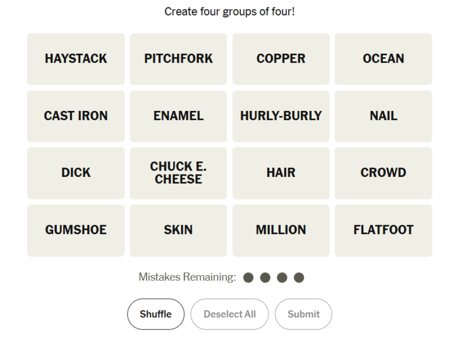Screen dimensions: 462x341
Task: Select the DICK word tile
Action: click(76, 173)
